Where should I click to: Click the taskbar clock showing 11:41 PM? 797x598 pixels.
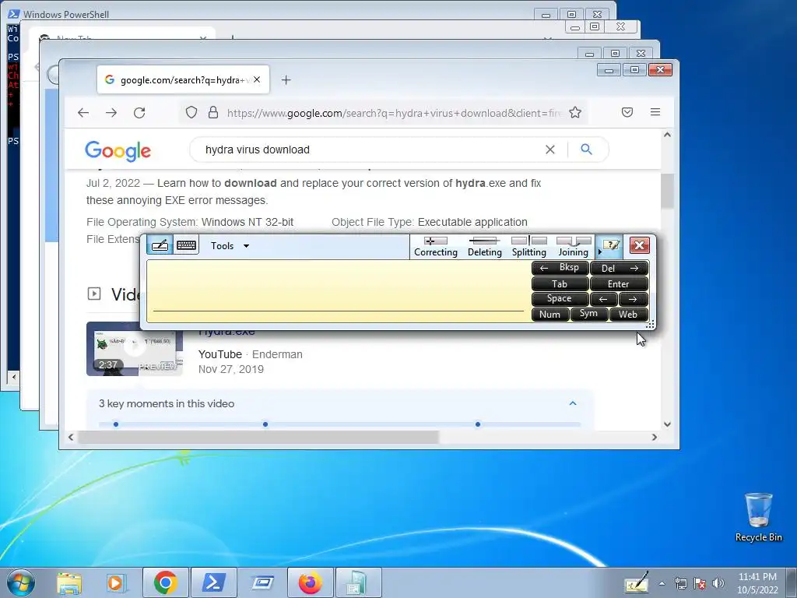[757, 583]
